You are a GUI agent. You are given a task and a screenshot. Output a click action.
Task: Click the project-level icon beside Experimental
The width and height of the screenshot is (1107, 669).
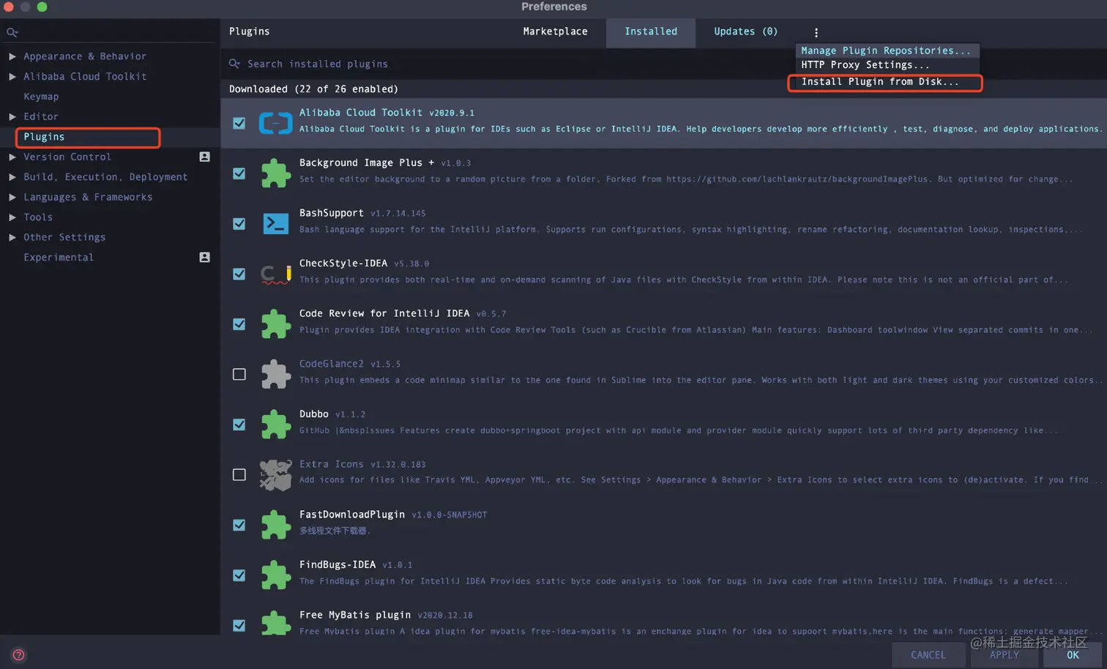tap(205, 257)
